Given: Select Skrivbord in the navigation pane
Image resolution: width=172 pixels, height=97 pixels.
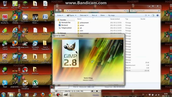Looking at the screenshot, I should pos(64,25).
